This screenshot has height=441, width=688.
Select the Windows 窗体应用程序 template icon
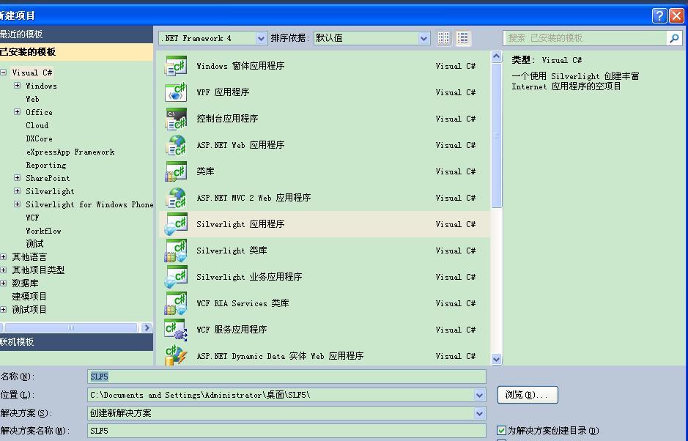176,66
